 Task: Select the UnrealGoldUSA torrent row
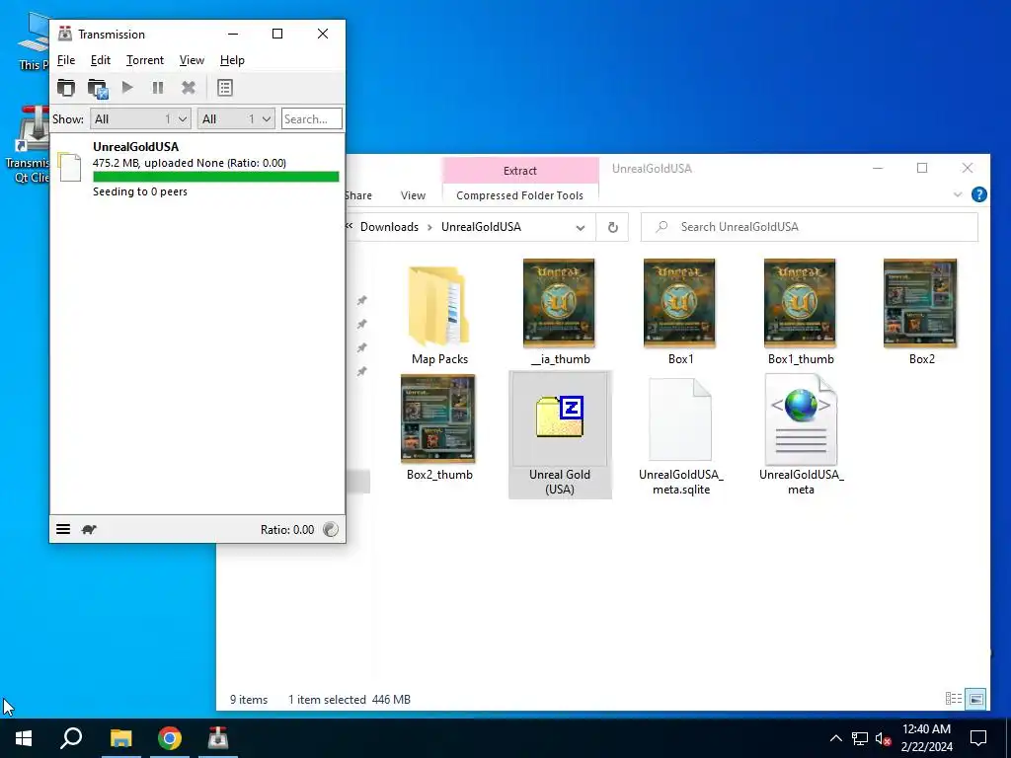point(197,169)
